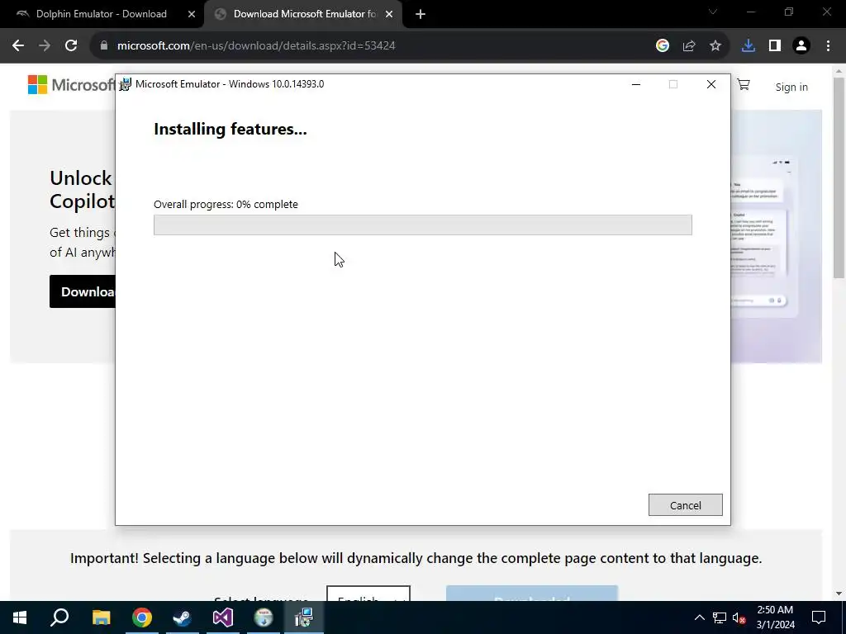Screen dimensions: 846x634
Task: Close the Download Microsoft Emulator tab
Action: coord(389,14)
